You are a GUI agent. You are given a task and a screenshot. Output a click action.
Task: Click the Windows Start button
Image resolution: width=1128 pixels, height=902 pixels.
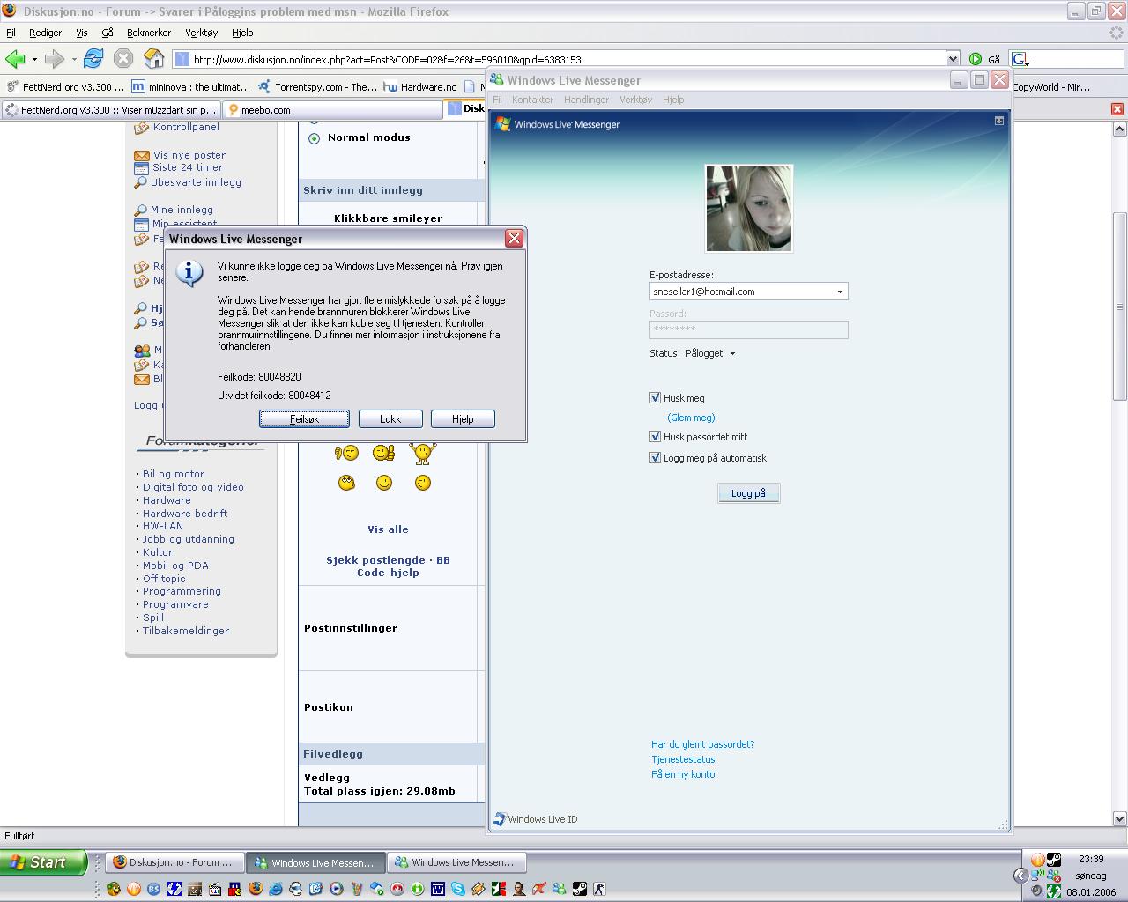[43, 862]
